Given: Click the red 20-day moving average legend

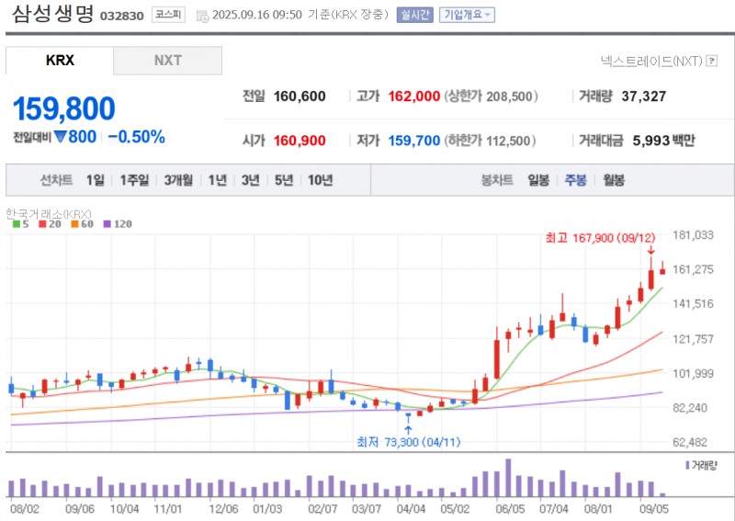Looking at the screenshot, I should pos(50,224).
